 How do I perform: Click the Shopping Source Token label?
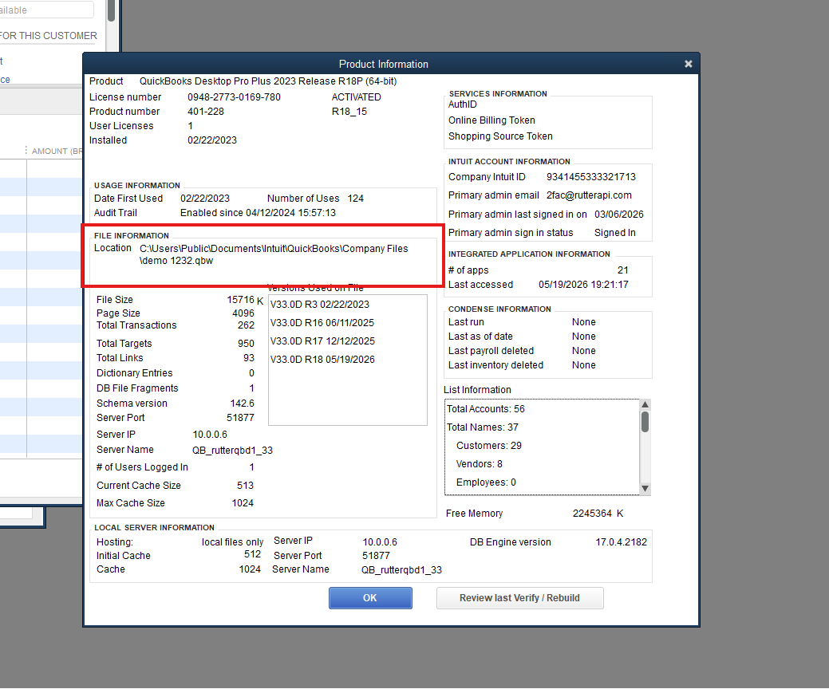[x=500, y=136]
